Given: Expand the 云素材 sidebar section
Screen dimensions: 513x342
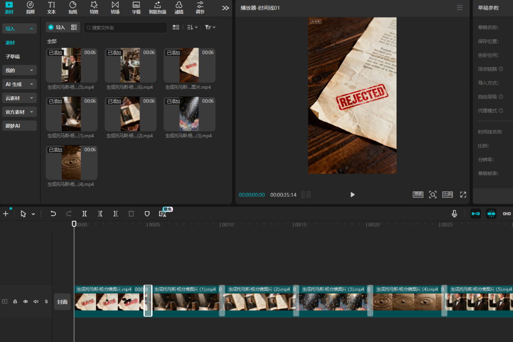Looking at the screenshot, I should pos(19,98).
